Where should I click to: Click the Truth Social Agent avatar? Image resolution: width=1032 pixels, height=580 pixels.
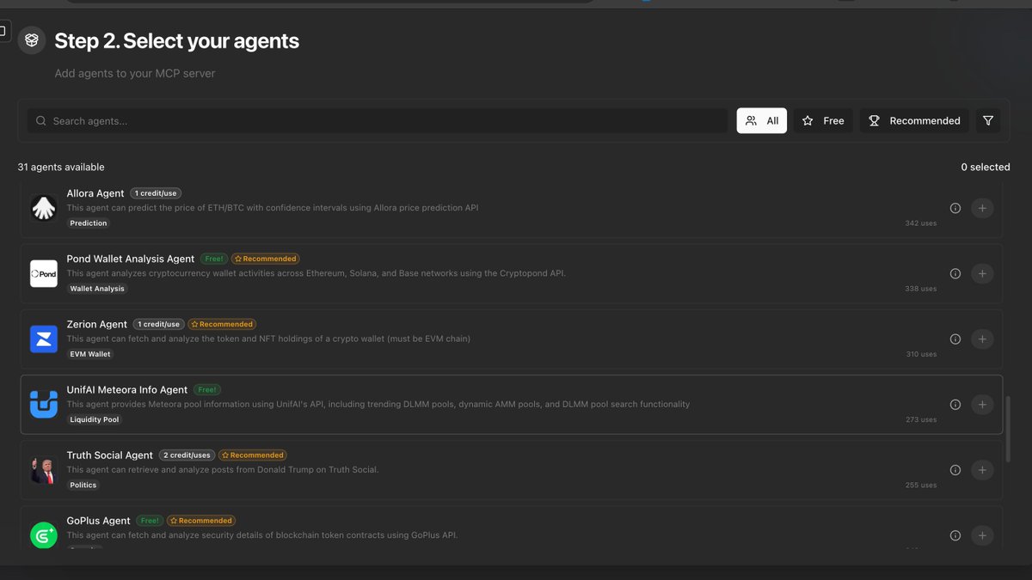click(44, 470)
